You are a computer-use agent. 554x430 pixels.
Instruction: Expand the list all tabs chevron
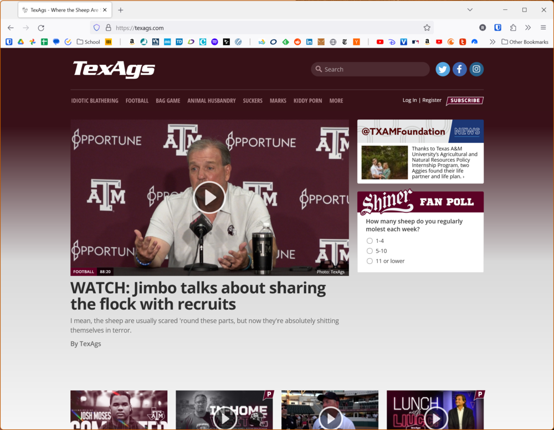(x=470, y=10)
